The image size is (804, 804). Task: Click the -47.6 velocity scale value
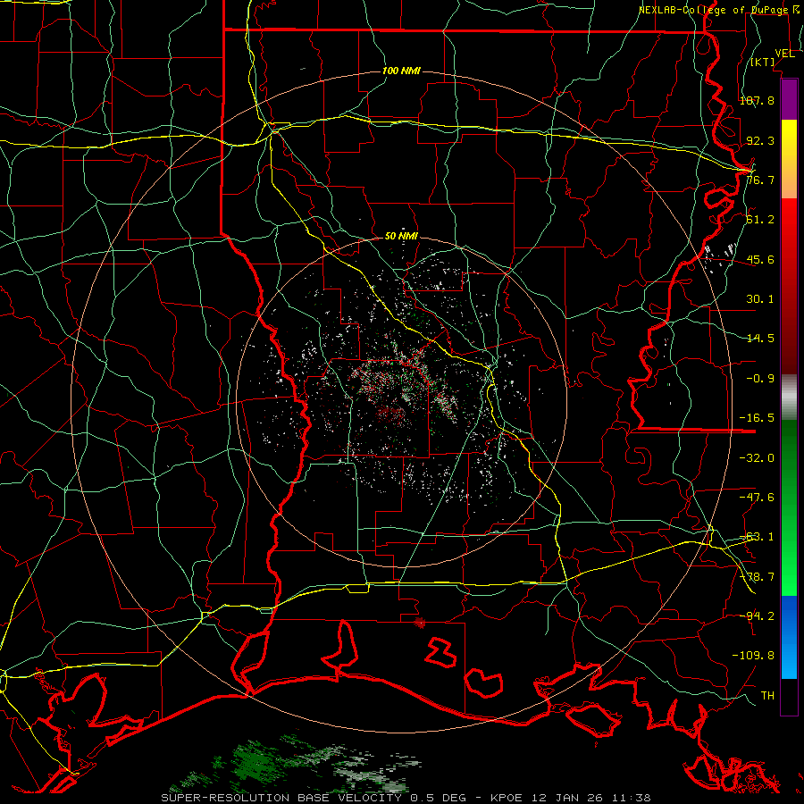click(757, 498)
